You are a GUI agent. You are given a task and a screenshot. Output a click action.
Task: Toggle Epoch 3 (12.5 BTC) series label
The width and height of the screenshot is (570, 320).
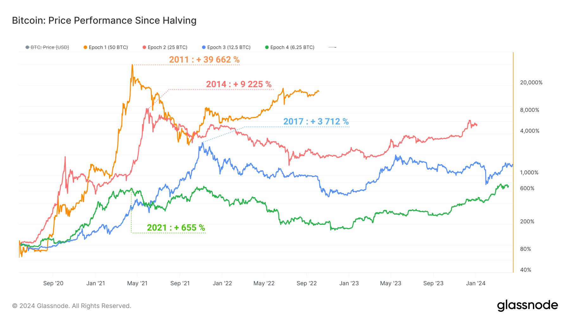229,47
